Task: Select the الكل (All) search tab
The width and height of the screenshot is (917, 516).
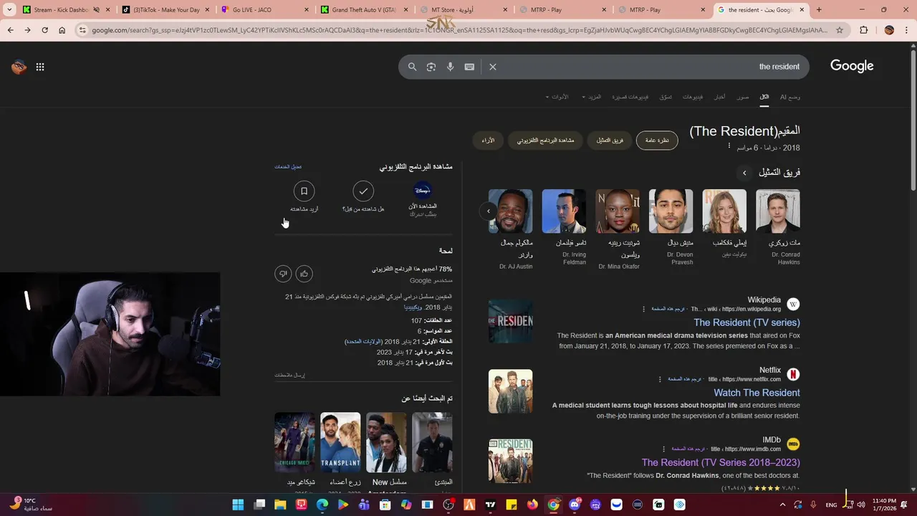Action: 764,97
